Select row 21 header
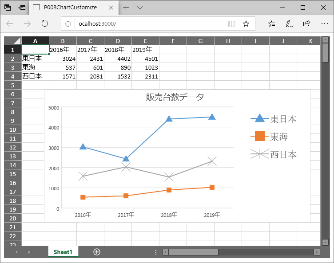 click(13, 227)
